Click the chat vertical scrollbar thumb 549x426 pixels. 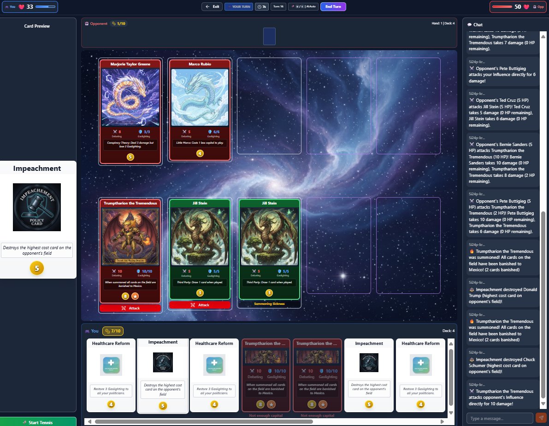[x=543, y=305]
